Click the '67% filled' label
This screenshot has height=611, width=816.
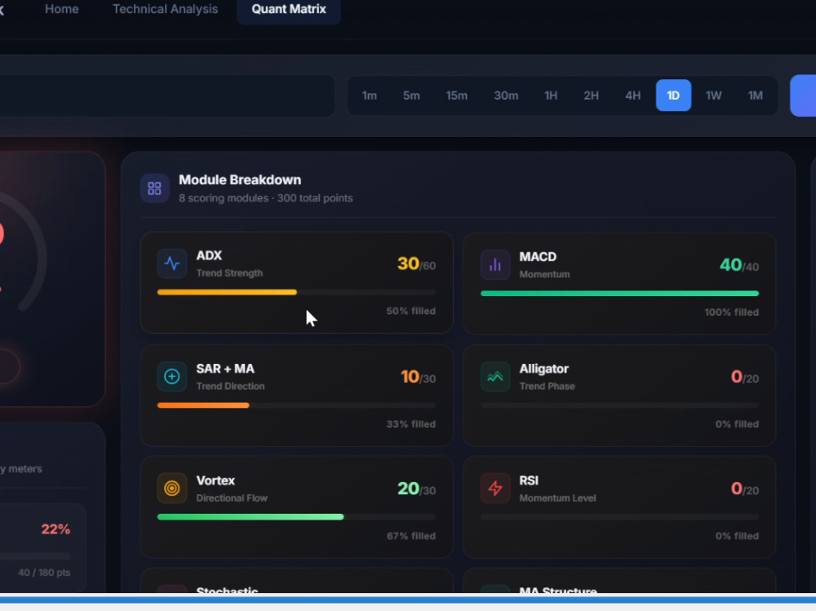pos(410,536)
